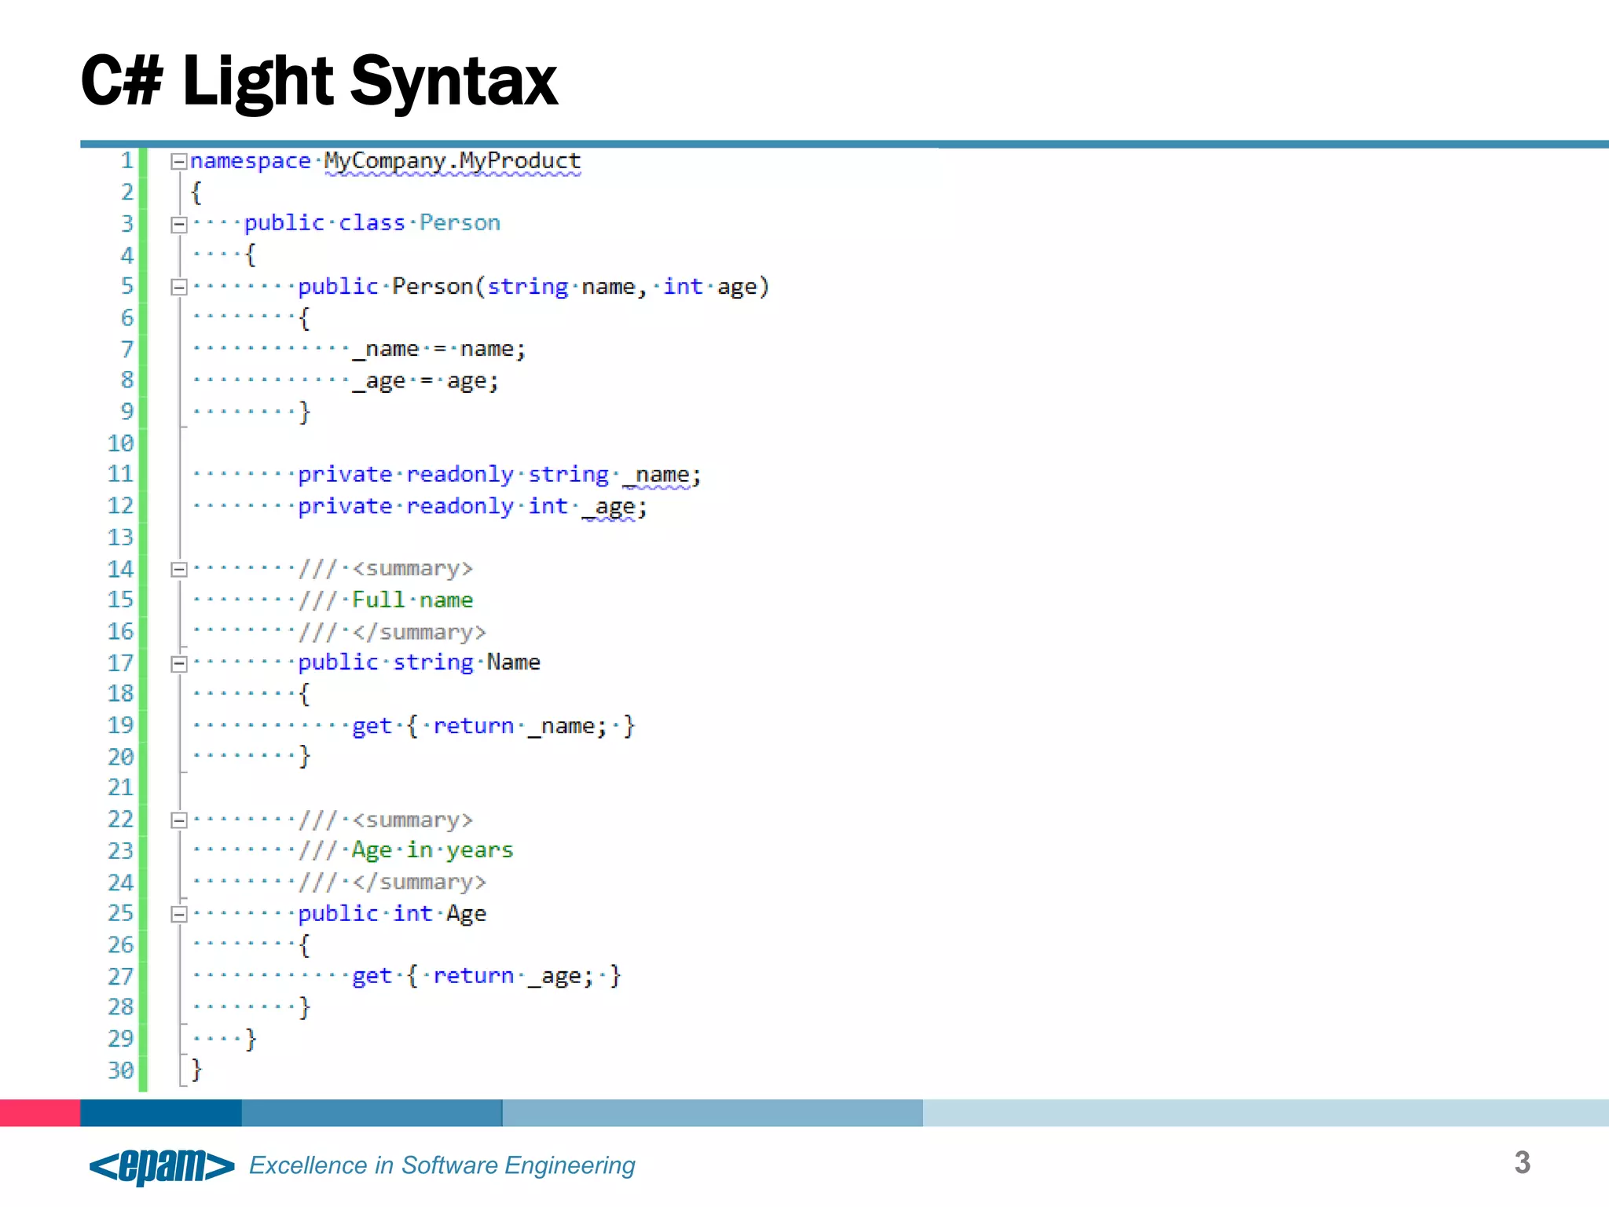Collapse the public int Age property

click(x=179, y=913)
